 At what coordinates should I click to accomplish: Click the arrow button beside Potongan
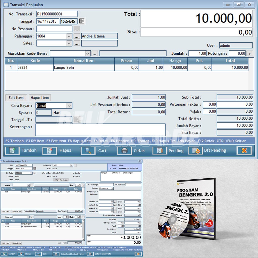(x=250, y=53)
